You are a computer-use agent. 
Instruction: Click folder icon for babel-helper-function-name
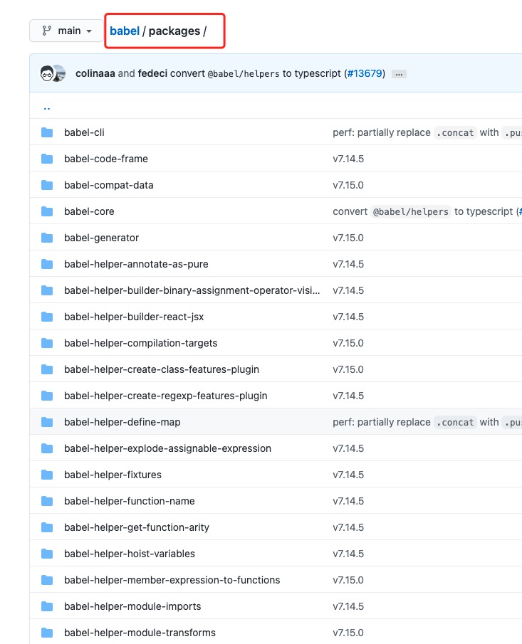point(47,501)
